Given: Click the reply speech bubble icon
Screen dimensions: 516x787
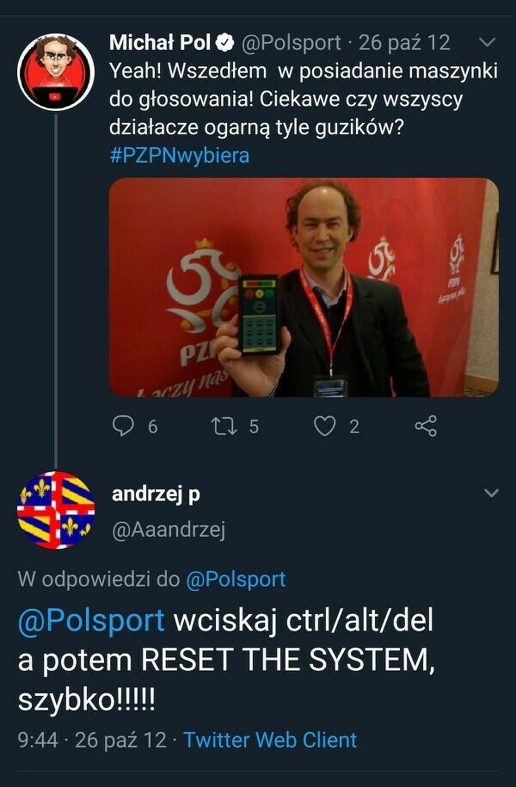Looking at the screenshot, I should pyautogui.click(x=123, y=427).
